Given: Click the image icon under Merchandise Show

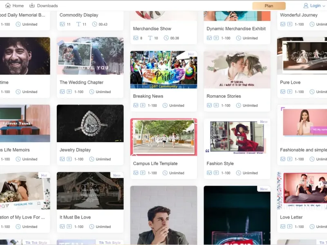Looking at the screenshot, I should click(136, 38).
